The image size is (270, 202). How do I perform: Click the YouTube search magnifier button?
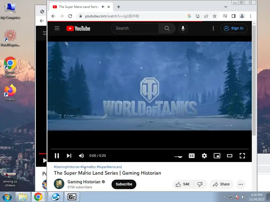(167, 28)
